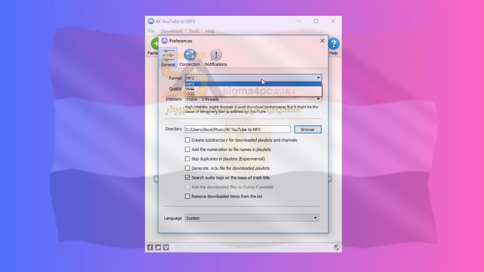Screen dimensions: 484x272
Task: Choose M4A from the format list
Action: (x=253, y=89)
